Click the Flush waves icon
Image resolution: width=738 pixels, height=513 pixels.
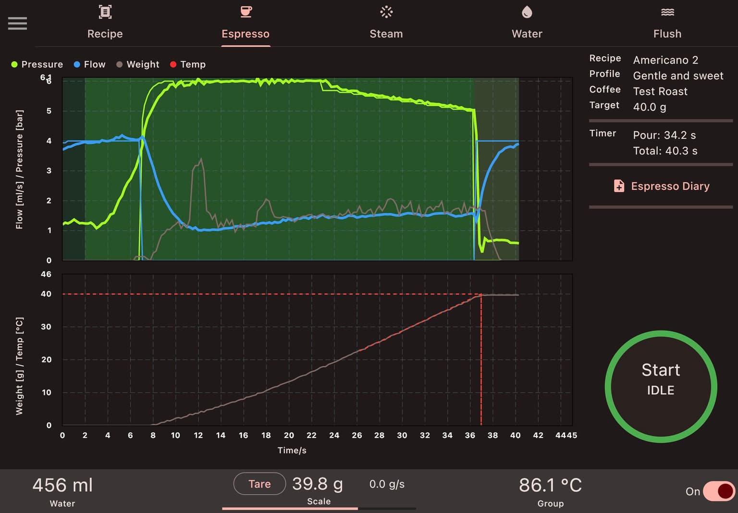pos(667,12)
